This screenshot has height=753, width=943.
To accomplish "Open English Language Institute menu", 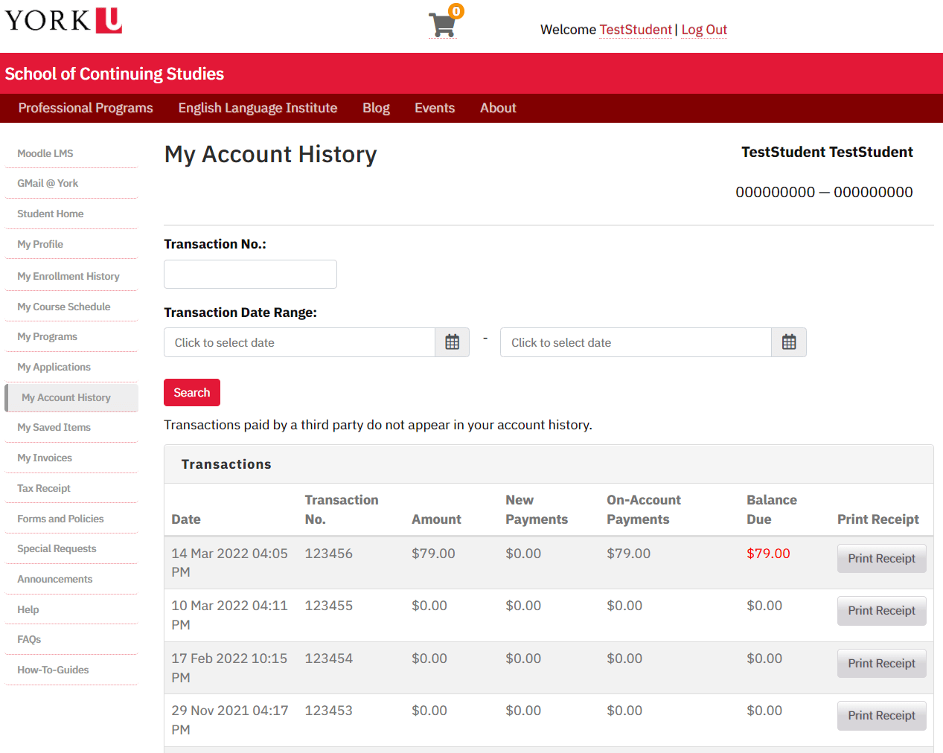I will coord(258,108).
